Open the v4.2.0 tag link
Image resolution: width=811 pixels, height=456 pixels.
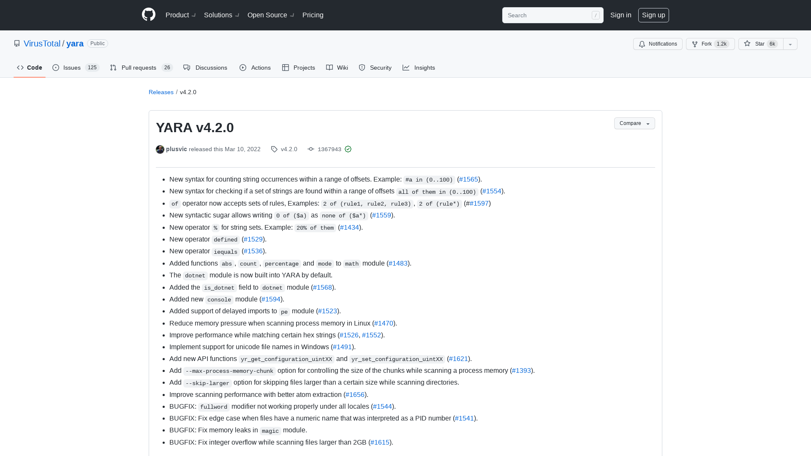click(289, 149)
